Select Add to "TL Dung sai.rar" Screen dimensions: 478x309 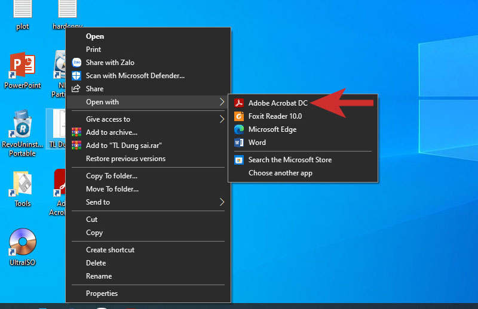click(124, 146)
